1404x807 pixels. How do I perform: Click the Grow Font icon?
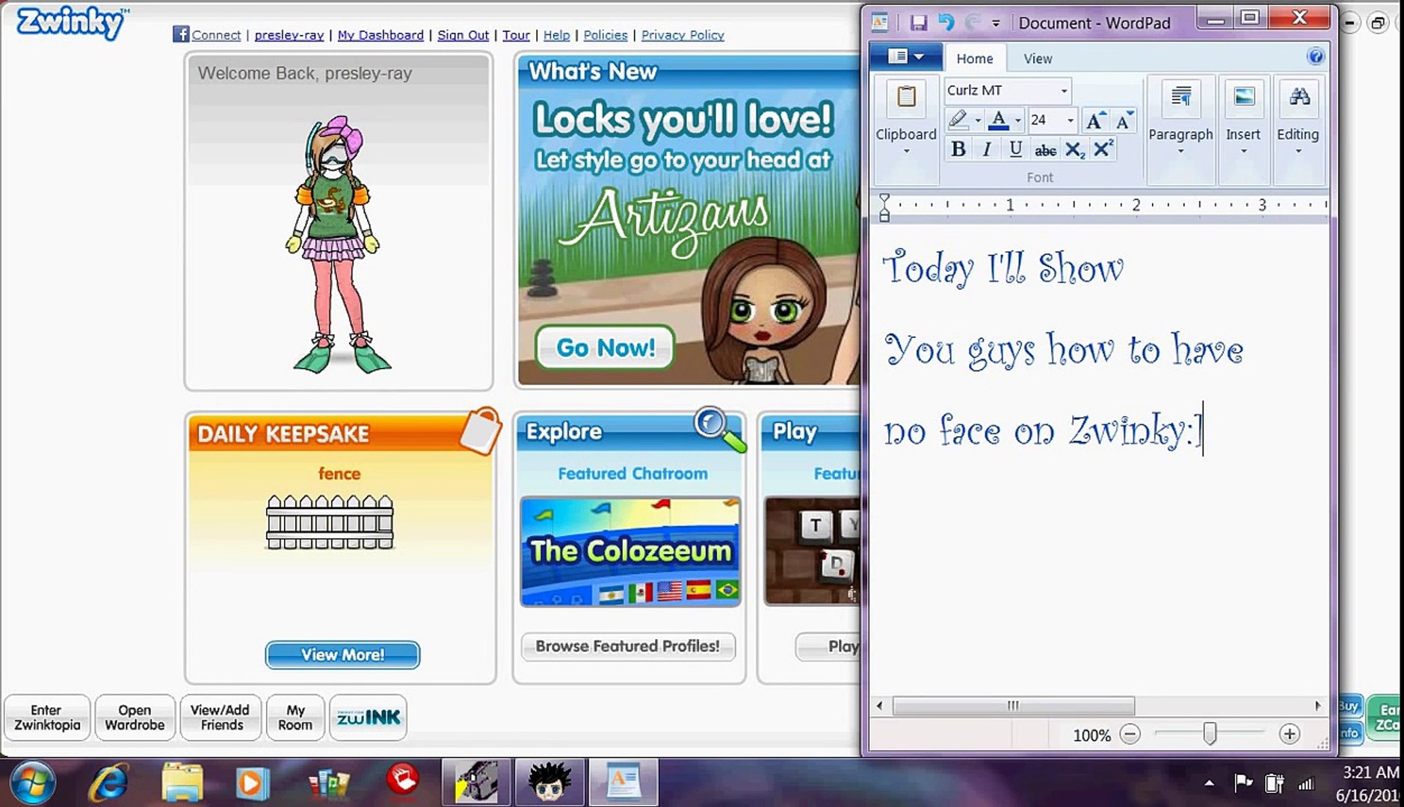coord(1095,120)
